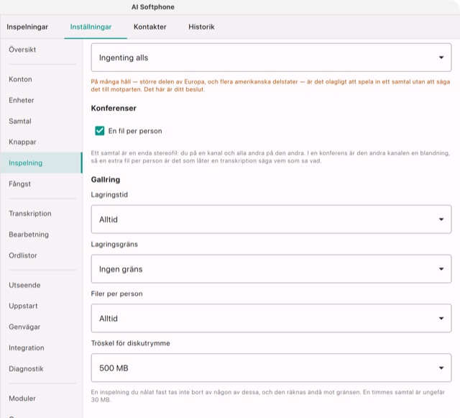Viewport: 460px width, 418px height.
Task: Open the Lagringsgräns Ingen gräns dropdown
Action: point(271,269)
